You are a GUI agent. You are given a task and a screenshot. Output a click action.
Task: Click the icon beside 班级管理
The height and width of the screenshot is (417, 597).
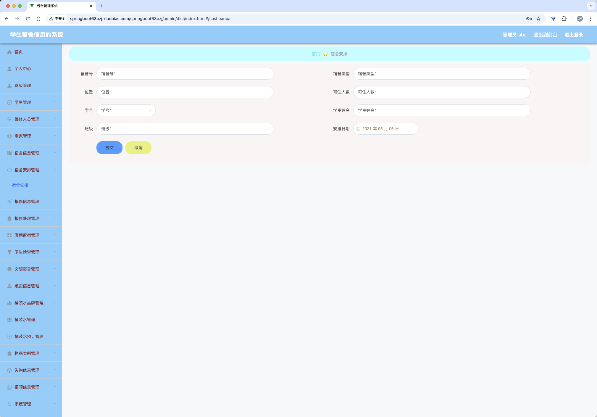tap(9, 86)
